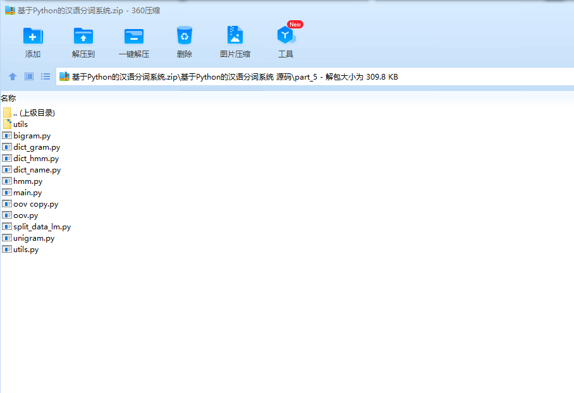The width and height of the screenshot is (574, 393).
Task: Click the file icon beside dict_hmm.py
Action: tap(7, 158)
